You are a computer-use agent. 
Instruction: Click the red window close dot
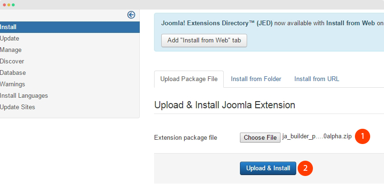[x=4, y=5]
